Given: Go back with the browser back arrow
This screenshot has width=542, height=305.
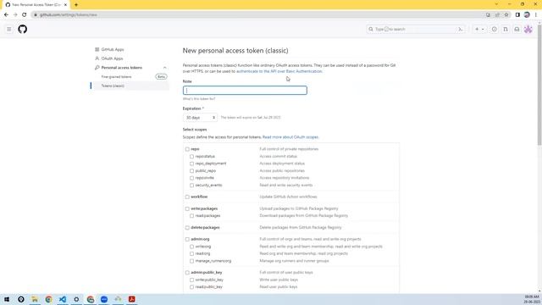Looking at the screenshot, I should 6,15.
